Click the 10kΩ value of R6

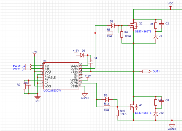click(x=128, y=36)
